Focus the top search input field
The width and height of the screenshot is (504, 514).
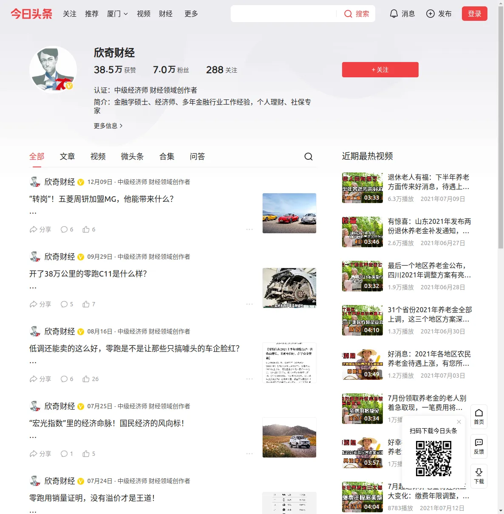pos(283,14)
